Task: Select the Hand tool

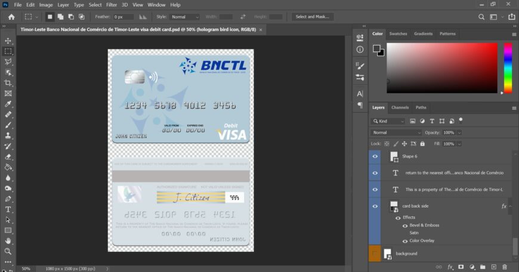Action: (x=8, y=241)
